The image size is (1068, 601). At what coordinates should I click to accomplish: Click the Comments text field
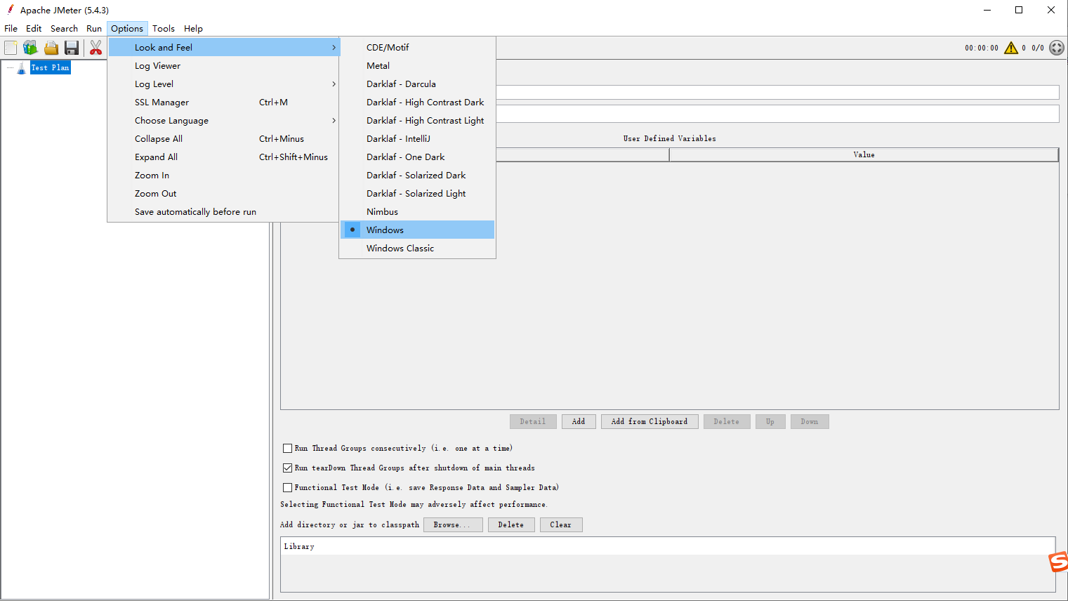pos(777,114)
